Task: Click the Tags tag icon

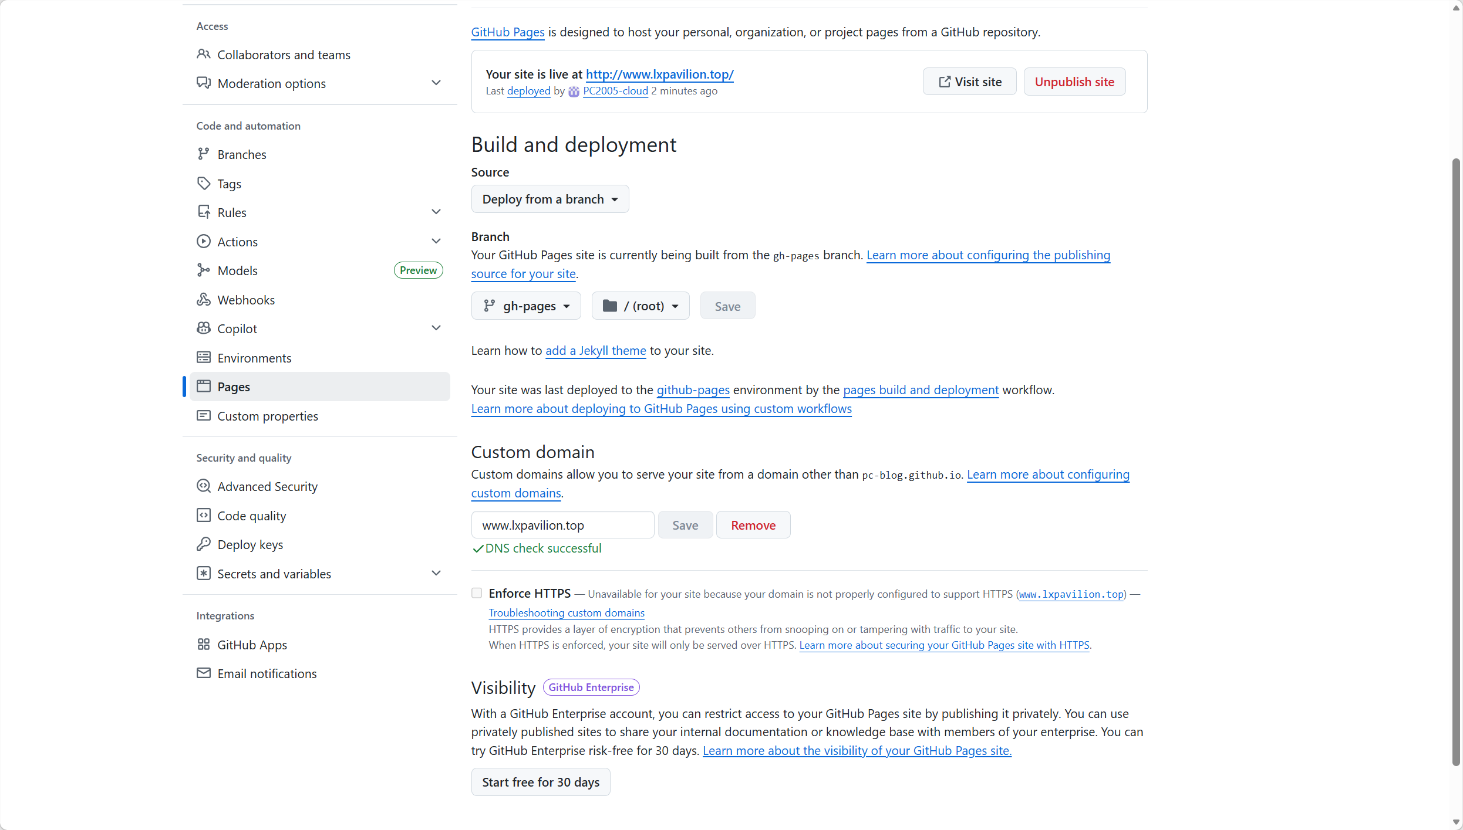Action: coord(204,184)
